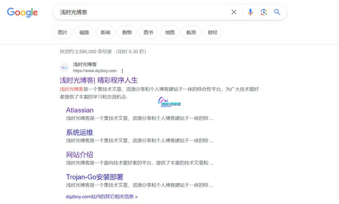339x204 pixels.
Task: Open 浅时光博客| 精彩程序人生 result title
Action: 99,80
